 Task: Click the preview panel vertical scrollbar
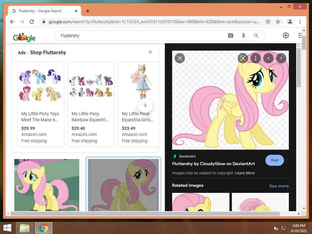pyautogui.click(x=299, y=68)
